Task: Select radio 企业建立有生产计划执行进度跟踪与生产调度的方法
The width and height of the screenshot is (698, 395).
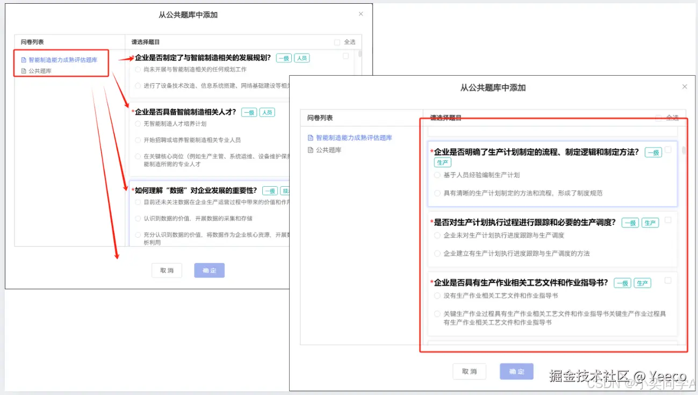Action: point(437,253)
